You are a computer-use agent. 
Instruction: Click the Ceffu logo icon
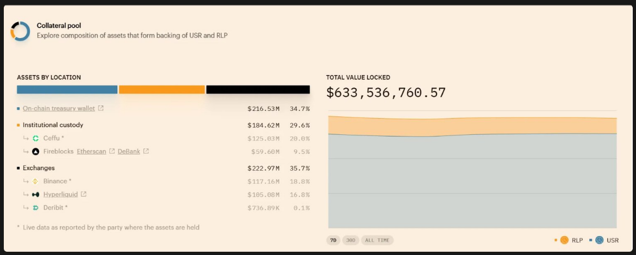[36, 138]
